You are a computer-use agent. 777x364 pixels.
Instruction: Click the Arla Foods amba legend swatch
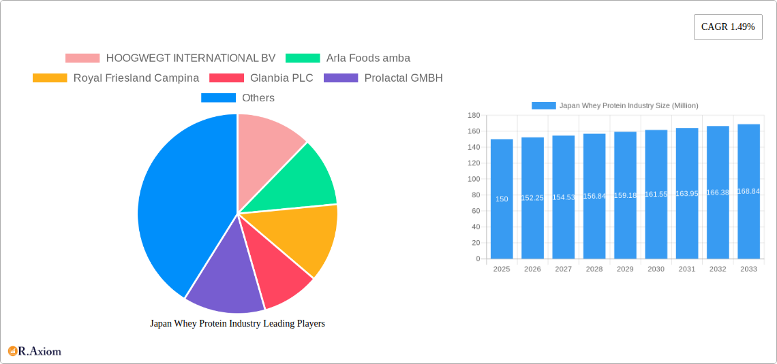(x=303, y=59)
